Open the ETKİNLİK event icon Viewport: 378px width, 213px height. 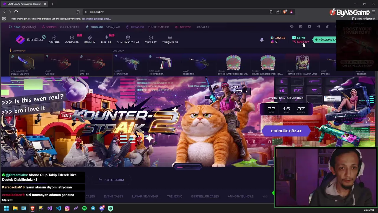(x=90, y=38)
